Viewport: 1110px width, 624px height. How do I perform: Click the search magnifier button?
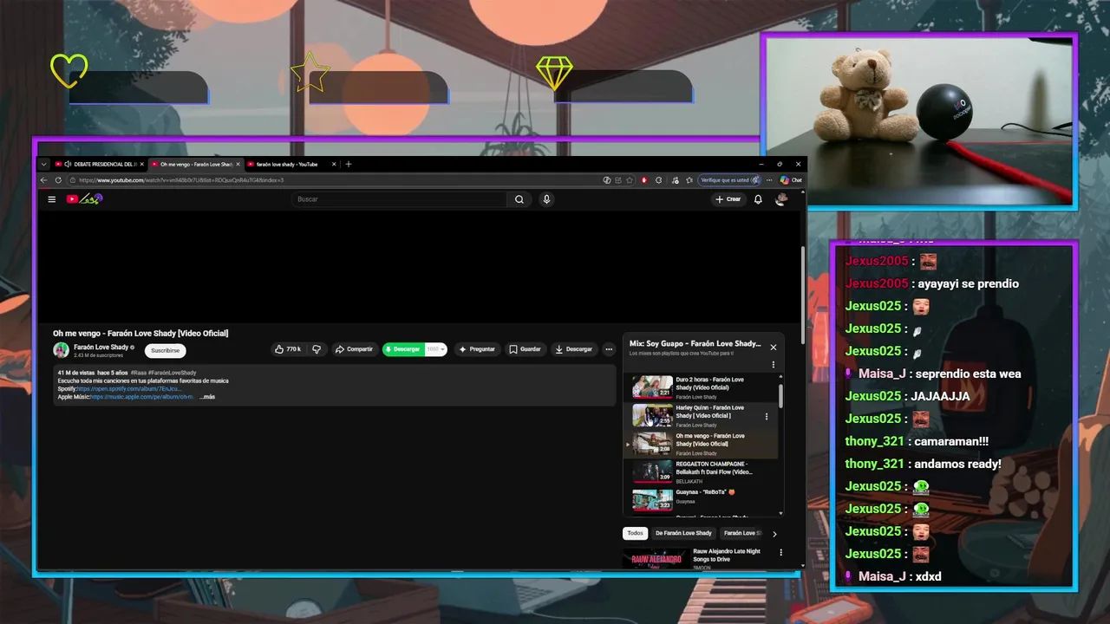[x=519, y=199]
